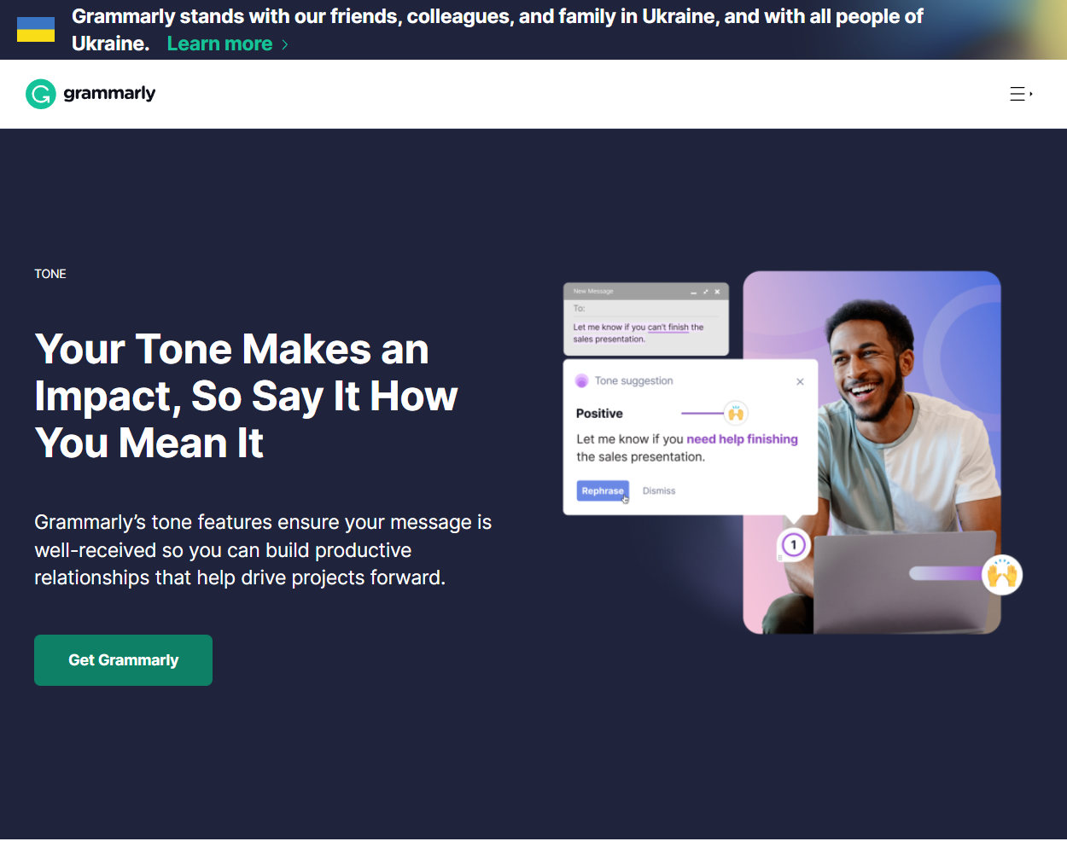Click the purple Tone suggestion orb icon

point(583,380)
